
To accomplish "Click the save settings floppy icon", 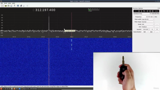I will (11, 6).
